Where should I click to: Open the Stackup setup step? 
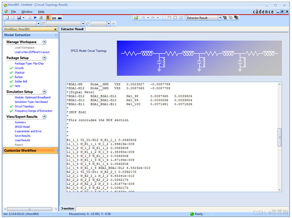[20, 72]
